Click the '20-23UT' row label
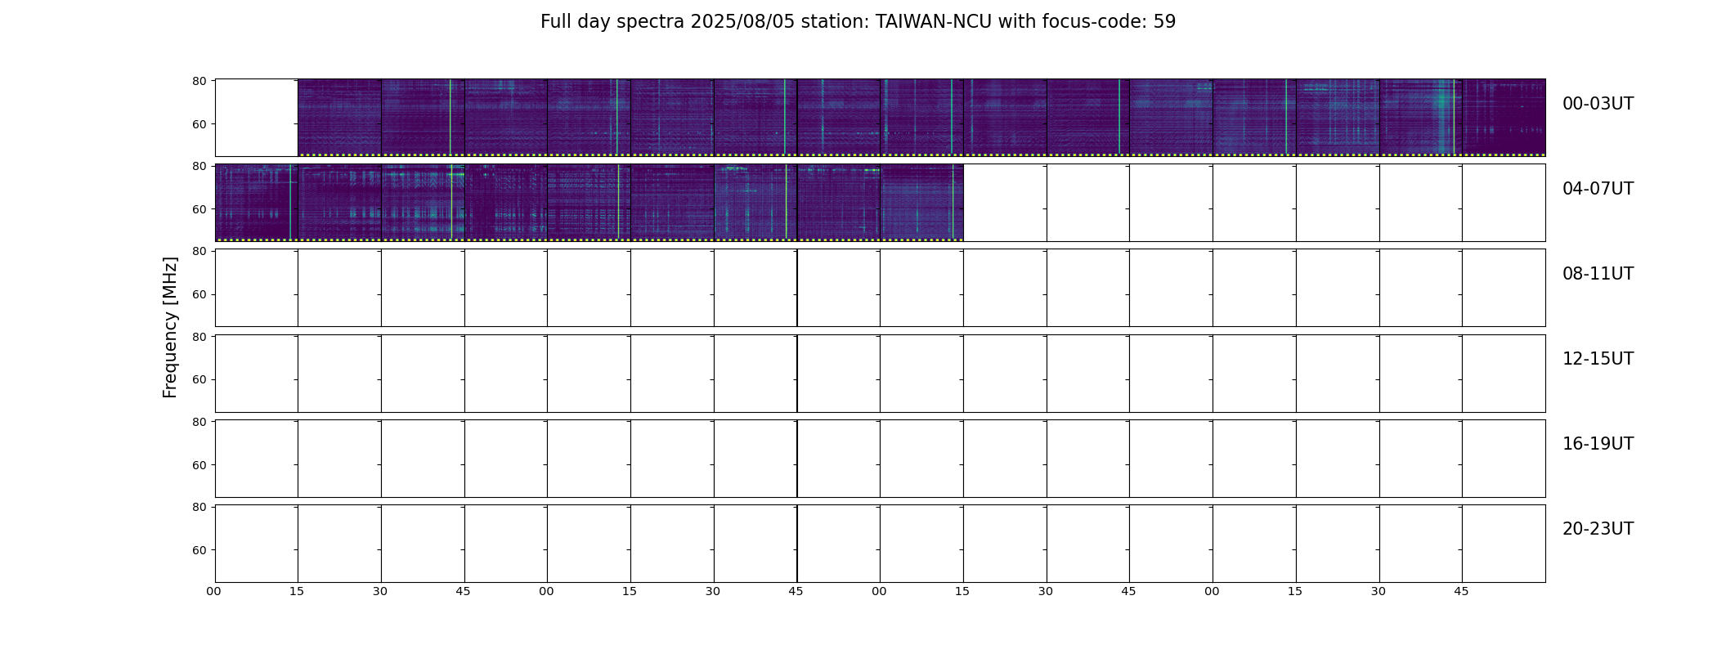1717x654 pixels. tap(1598, 529)
